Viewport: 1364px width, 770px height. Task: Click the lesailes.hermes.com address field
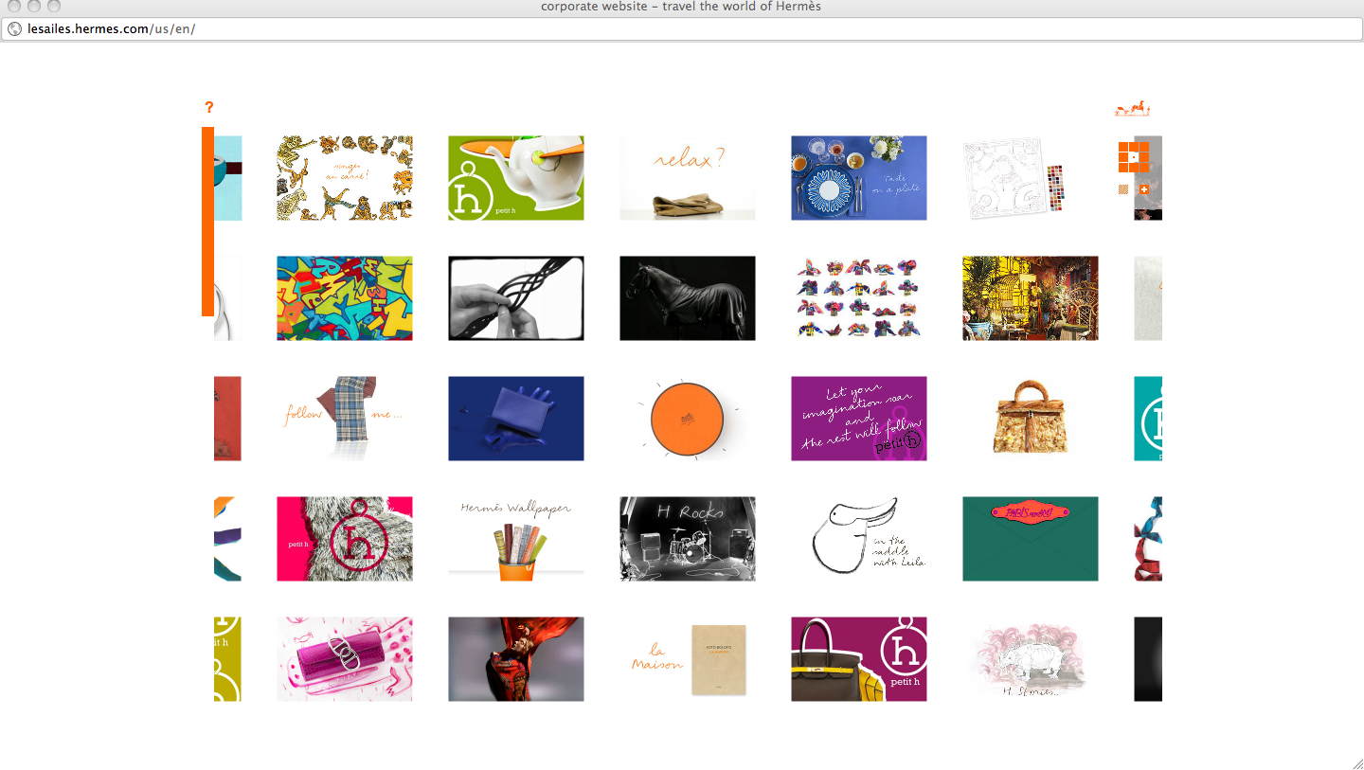coord(682,28)
